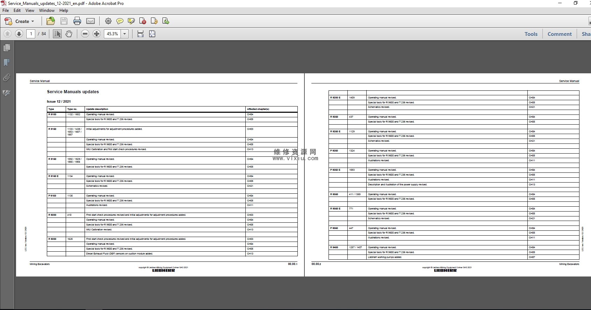The width and height of the screenshot is (591, 310).
Task: Activate the Hand pan tool
Action: (x=69, y=34)
